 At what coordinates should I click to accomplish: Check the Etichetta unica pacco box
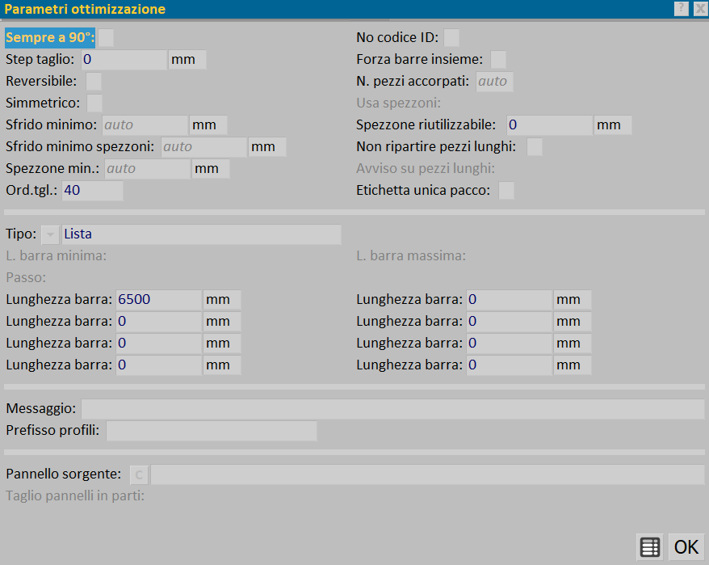click(506, 190)
